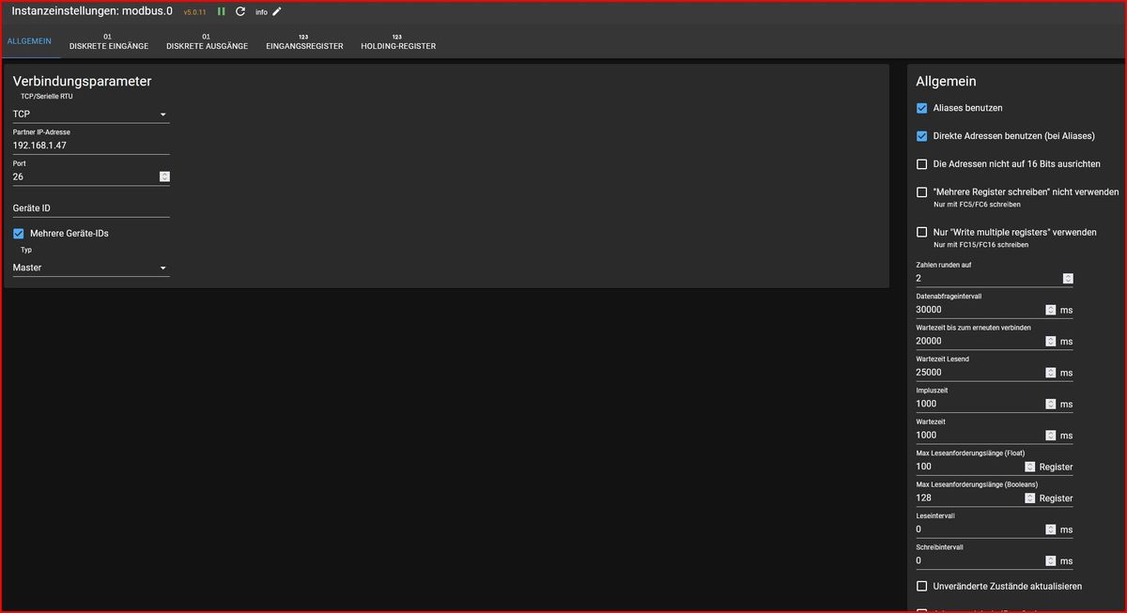Viewport: 1127px width, 613px height.
Task: Uncheck Mehrere Geräte-IDs
Action: pyautogui.click(x=19, y=233)
